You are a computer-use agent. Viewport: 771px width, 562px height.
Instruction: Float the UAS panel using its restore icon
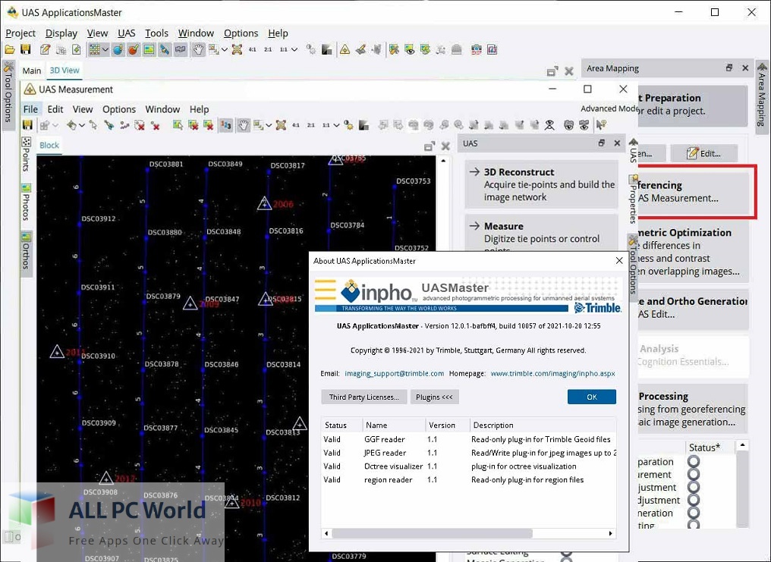click(x=601, y=143)
